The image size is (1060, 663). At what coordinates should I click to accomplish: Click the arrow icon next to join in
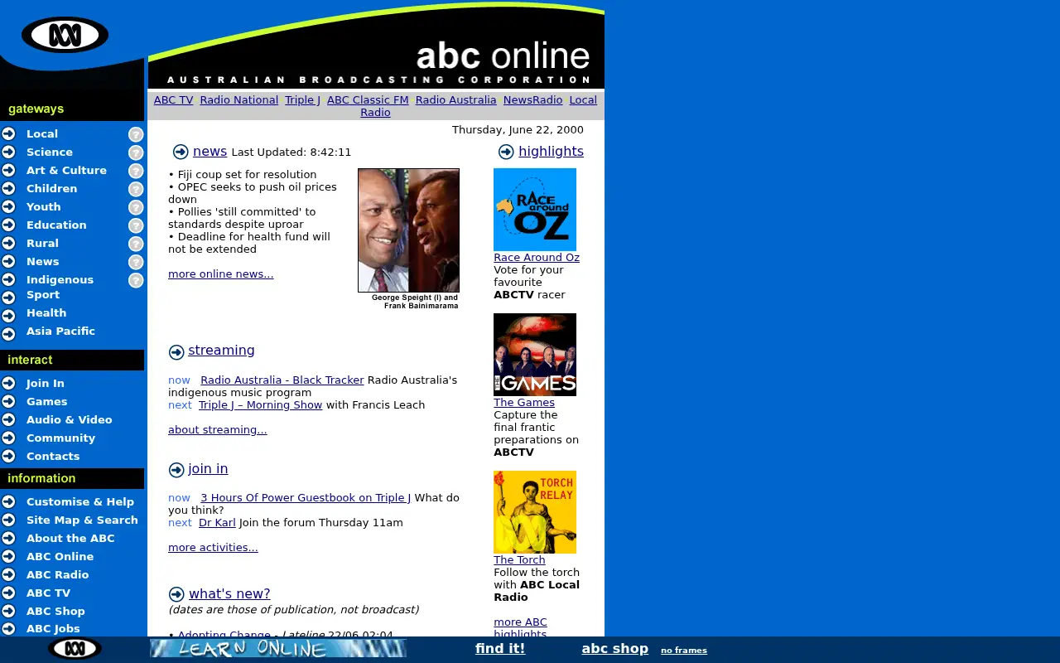(176, 471)
